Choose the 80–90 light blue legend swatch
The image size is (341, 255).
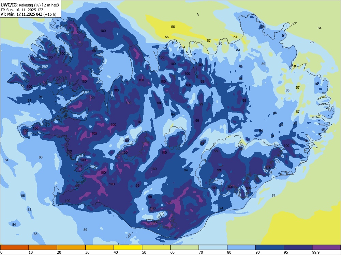[241, 248]
